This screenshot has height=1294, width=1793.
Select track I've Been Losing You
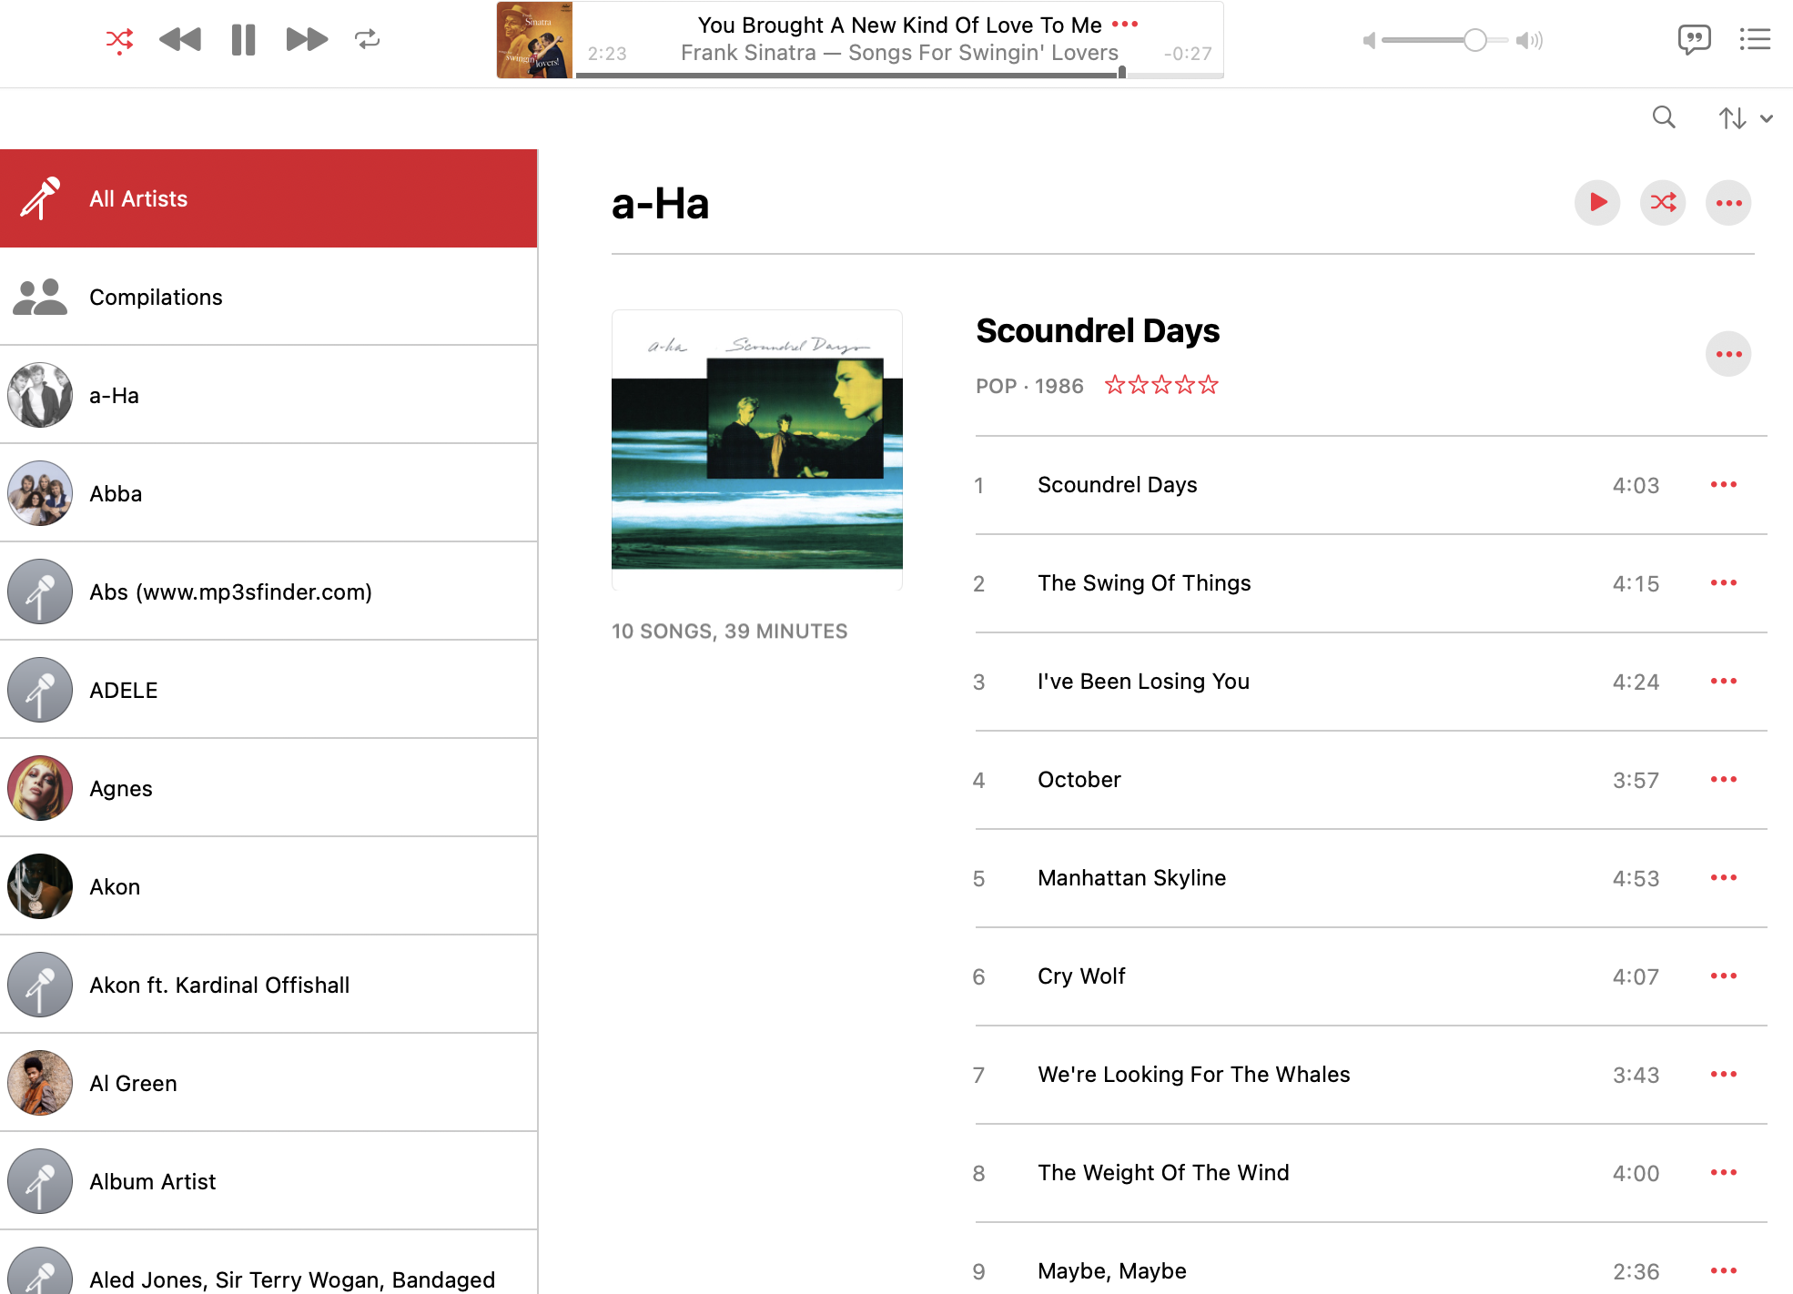tap(1371, 682)
